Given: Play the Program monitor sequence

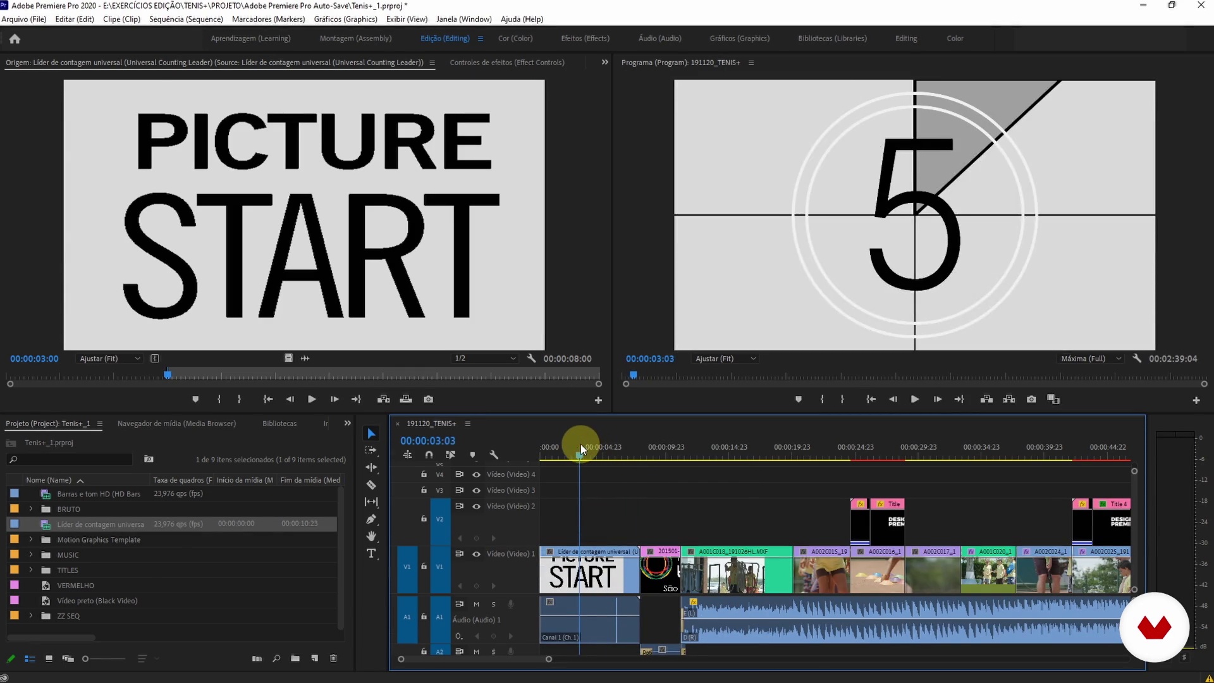Looking at the screenshot, I should pos(914,399).
